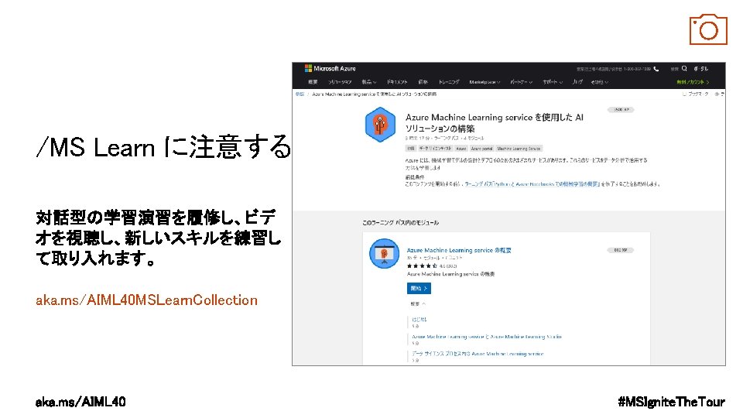
Task: Expand the その他 dropdown menu
Action: [599, 82]
